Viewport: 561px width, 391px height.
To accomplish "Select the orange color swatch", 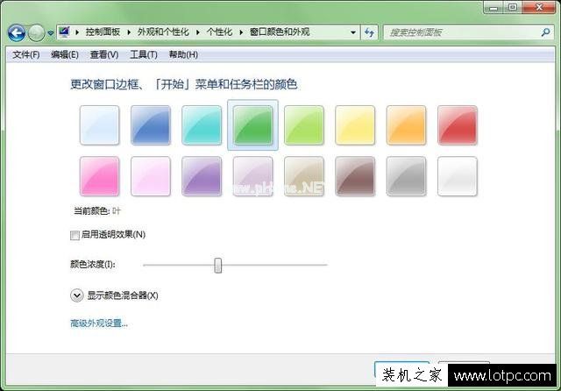I will [407, 124].
